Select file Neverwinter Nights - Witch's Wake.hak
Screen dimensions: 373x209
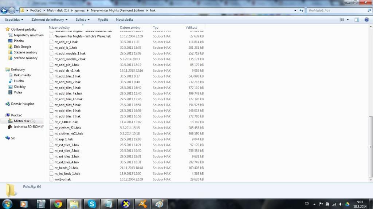(x=83, y=36)
